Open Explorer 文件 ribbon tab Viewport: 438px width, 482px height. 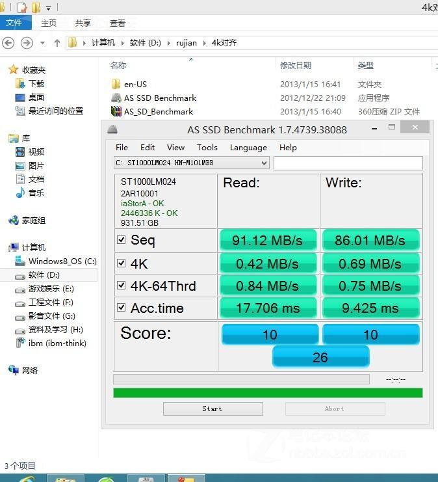(x=16, y=23)
